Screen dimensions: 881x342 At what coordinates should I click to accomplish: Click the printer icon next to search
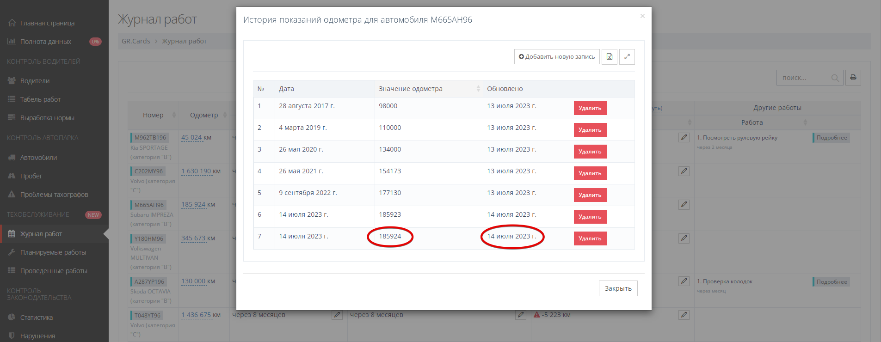click(x=853, y=78)
